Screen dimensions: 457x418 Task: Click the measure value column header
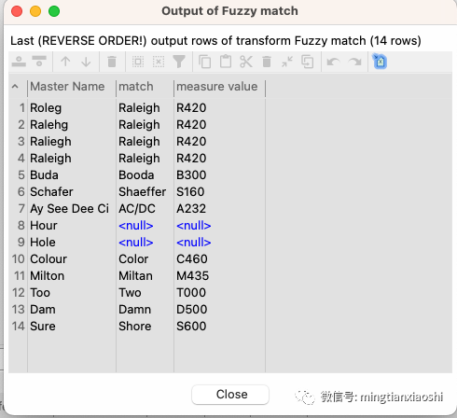217,87
